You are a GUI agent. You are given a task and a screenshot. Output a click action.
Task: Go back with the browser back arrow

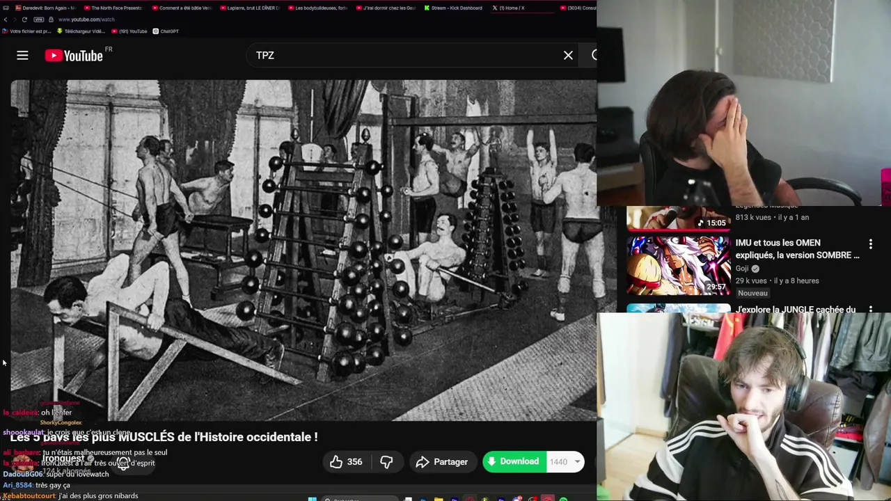[6, 19]
